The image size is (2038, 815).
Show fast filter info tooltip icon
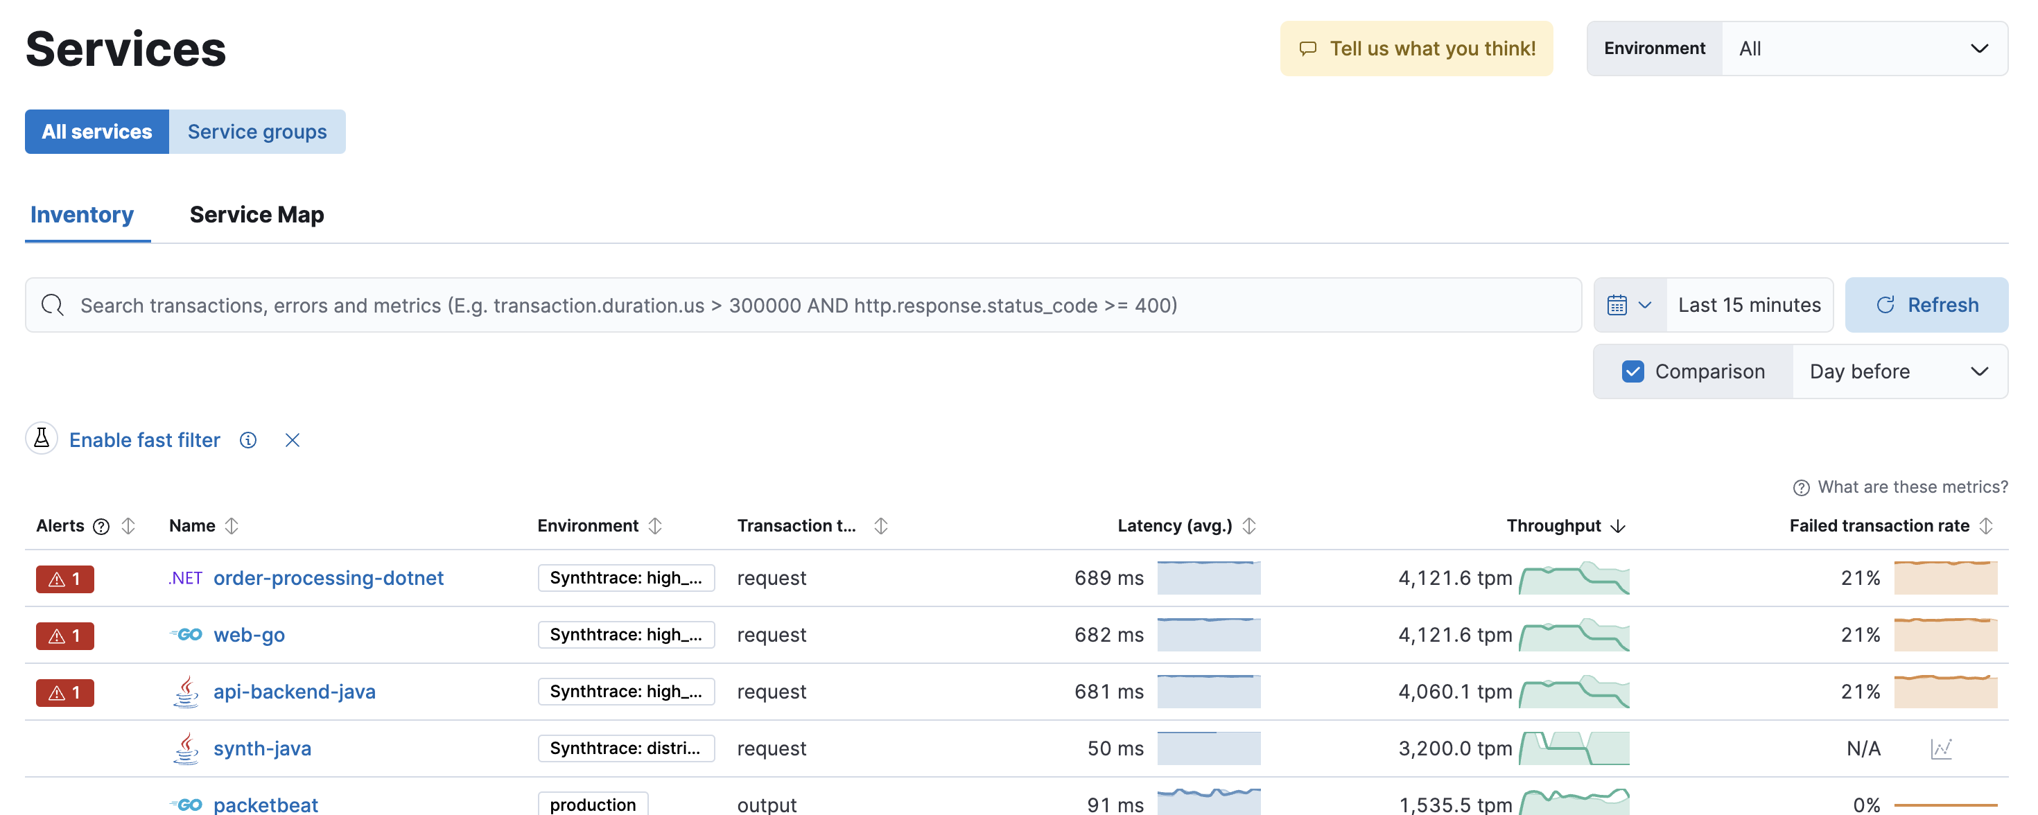[x=248, y=440]
